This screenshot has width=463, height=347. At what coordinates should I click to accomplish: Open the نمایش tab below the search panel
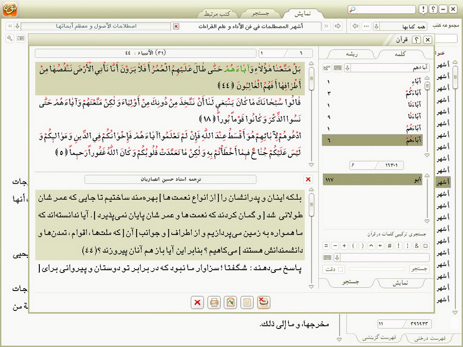pos(400,282)
